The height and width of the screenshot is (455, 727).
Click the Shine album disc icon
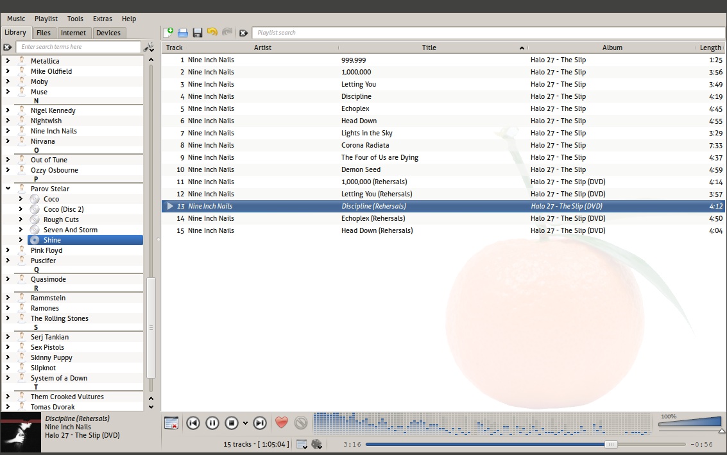[35, 240]
